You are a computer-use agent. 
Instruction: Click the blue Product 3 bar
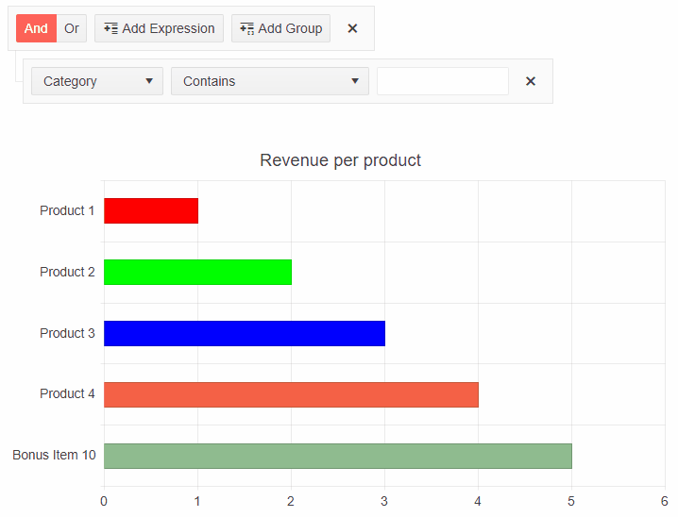245,333
